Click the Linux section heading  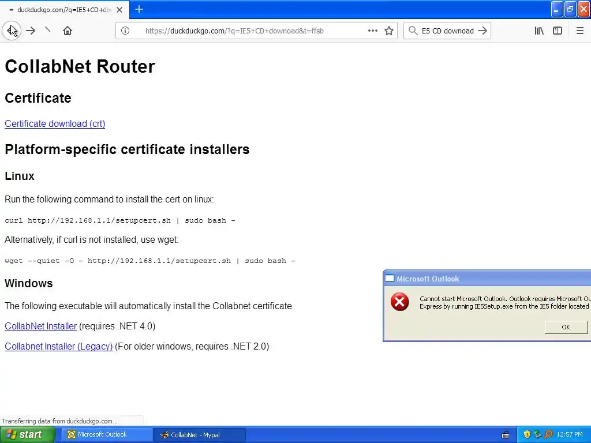coord(20,176)
